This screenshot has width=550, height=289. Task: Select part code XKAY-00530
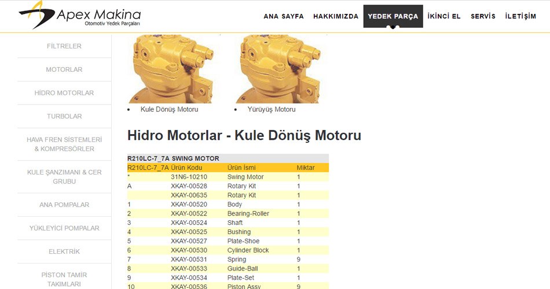click(189, 250)
